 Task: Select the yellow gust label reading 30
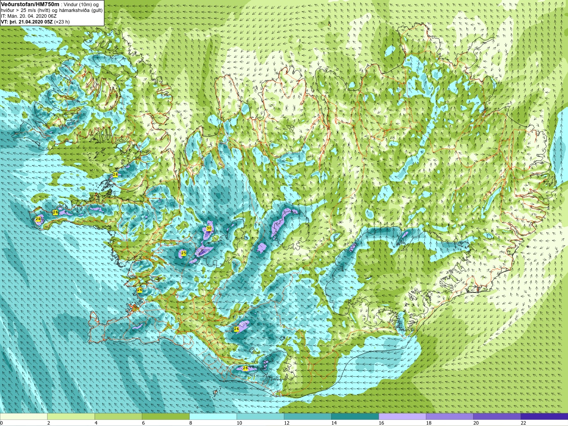[209, 229]
